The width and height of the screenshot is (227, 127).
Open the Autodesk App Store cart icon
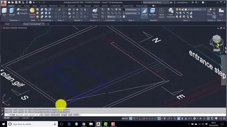(193, 2)
